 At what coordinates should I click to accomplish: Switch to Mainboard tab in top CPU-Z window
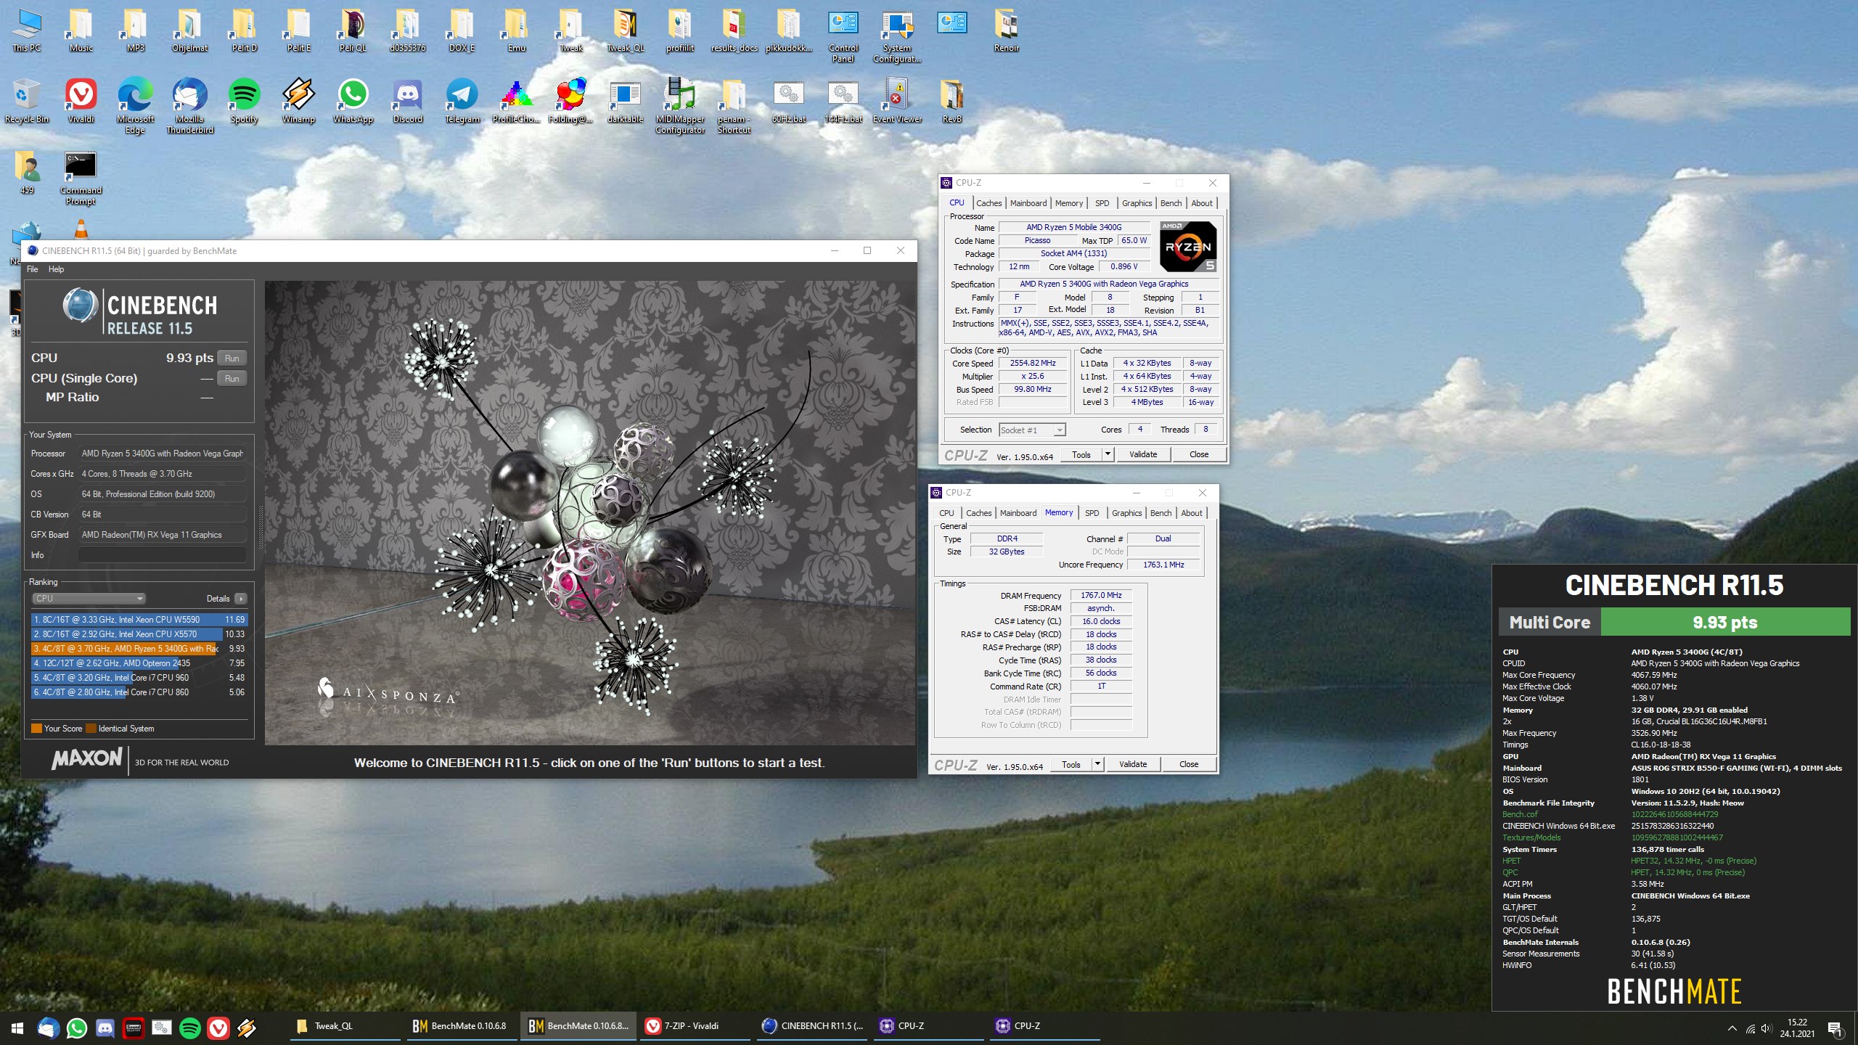[x=1028, y=203]
